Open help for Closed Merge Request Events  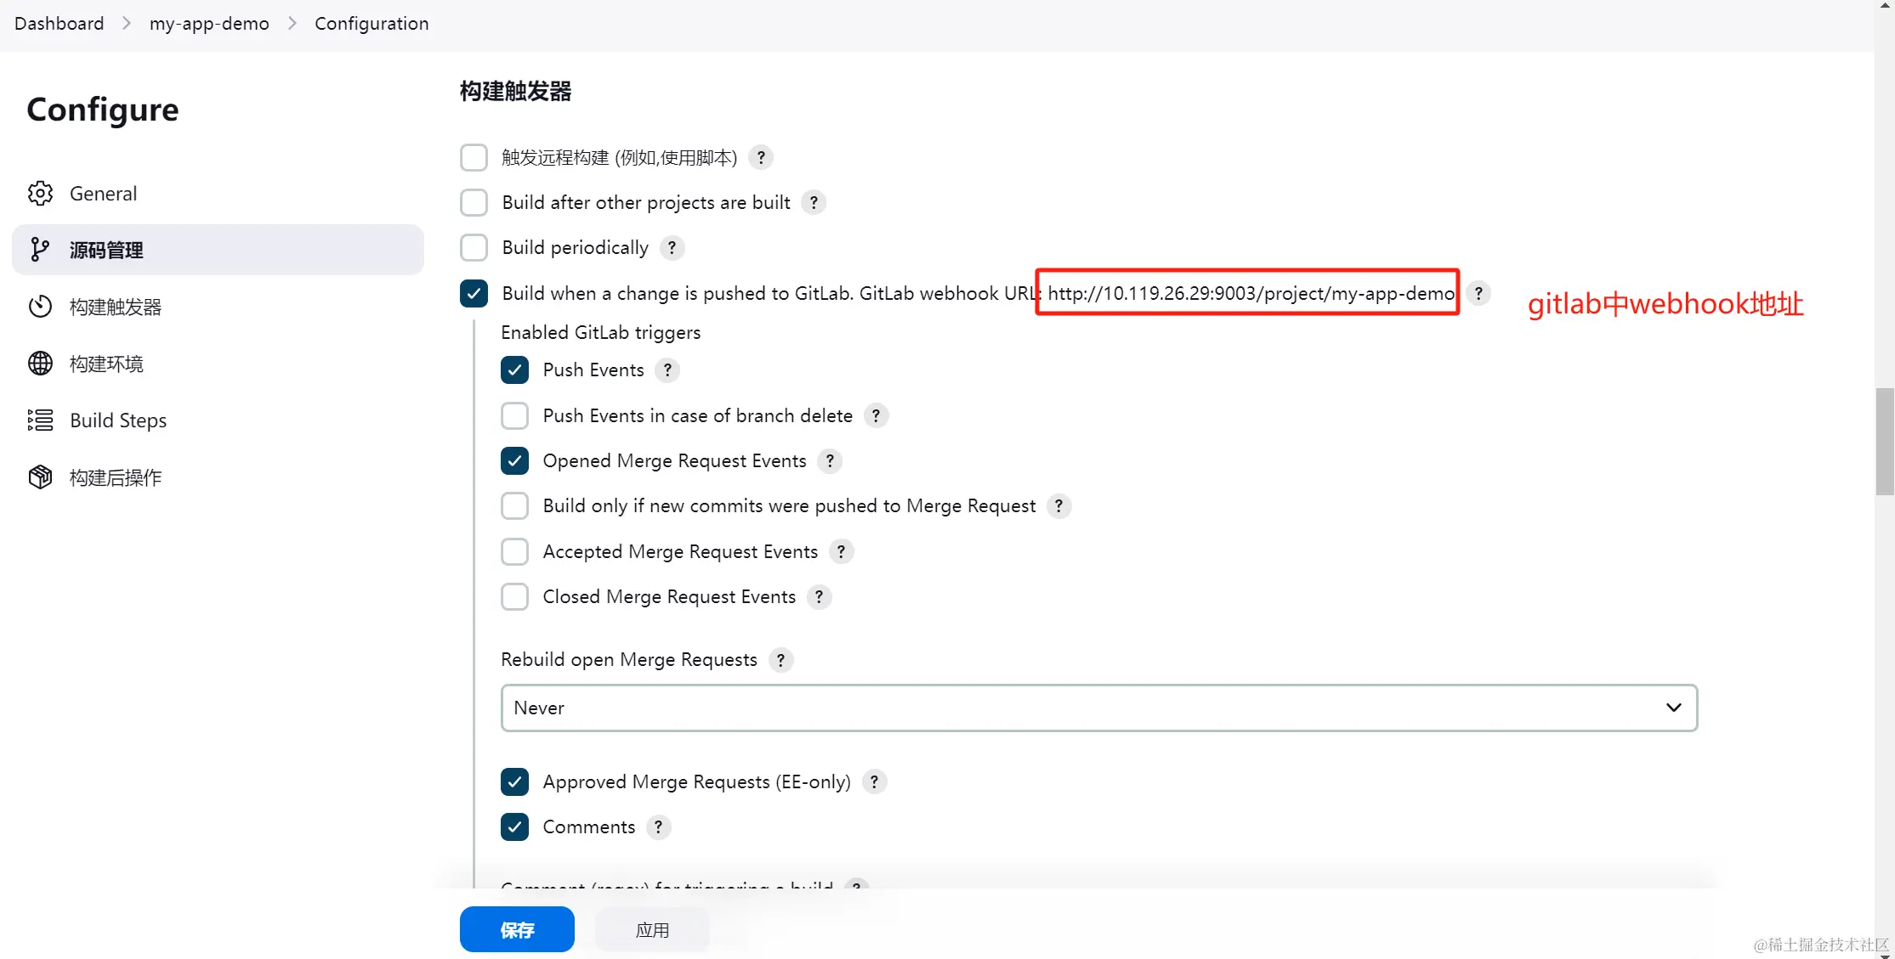pos(819,596)
